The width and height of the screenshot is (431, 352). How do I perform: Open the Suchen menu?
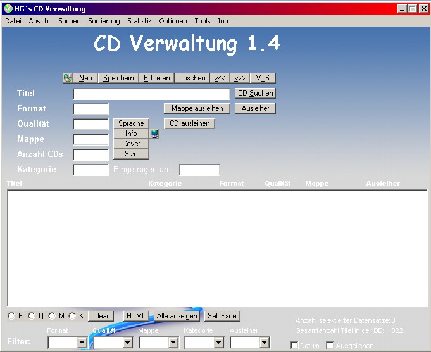[70, 21]
